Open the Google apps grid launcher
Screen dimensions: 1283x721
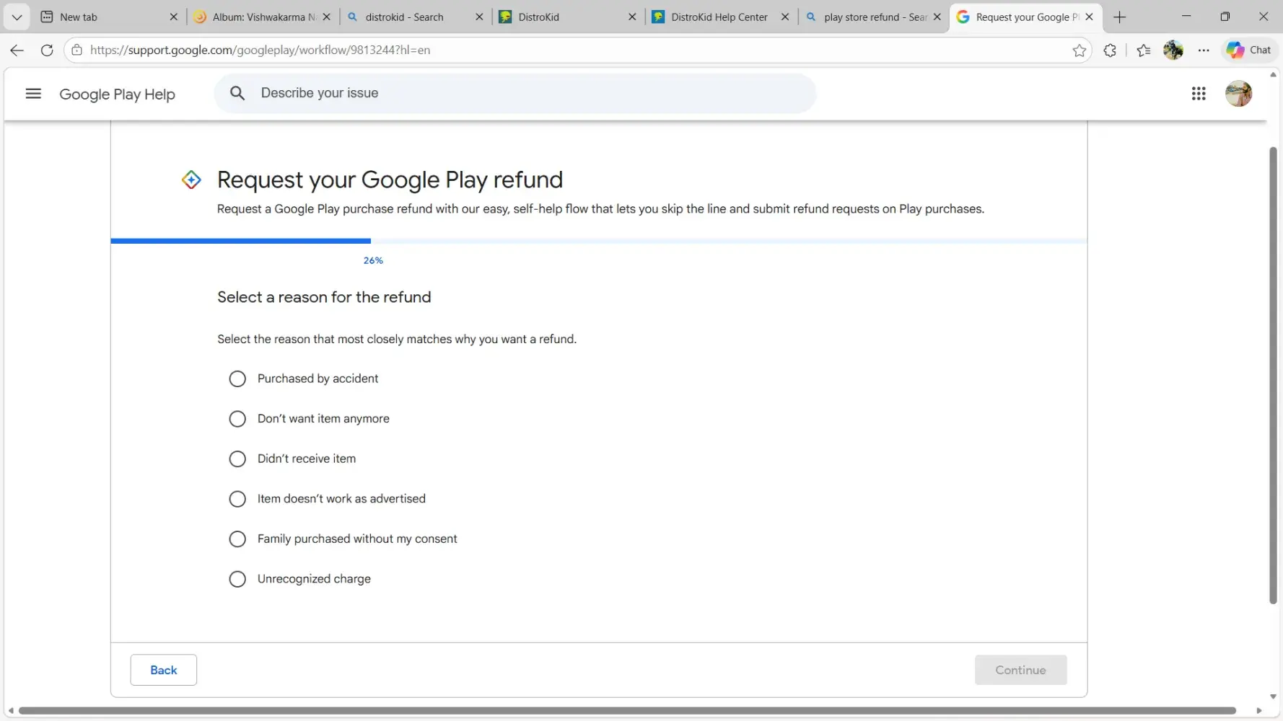click(x=1199, y=94)
